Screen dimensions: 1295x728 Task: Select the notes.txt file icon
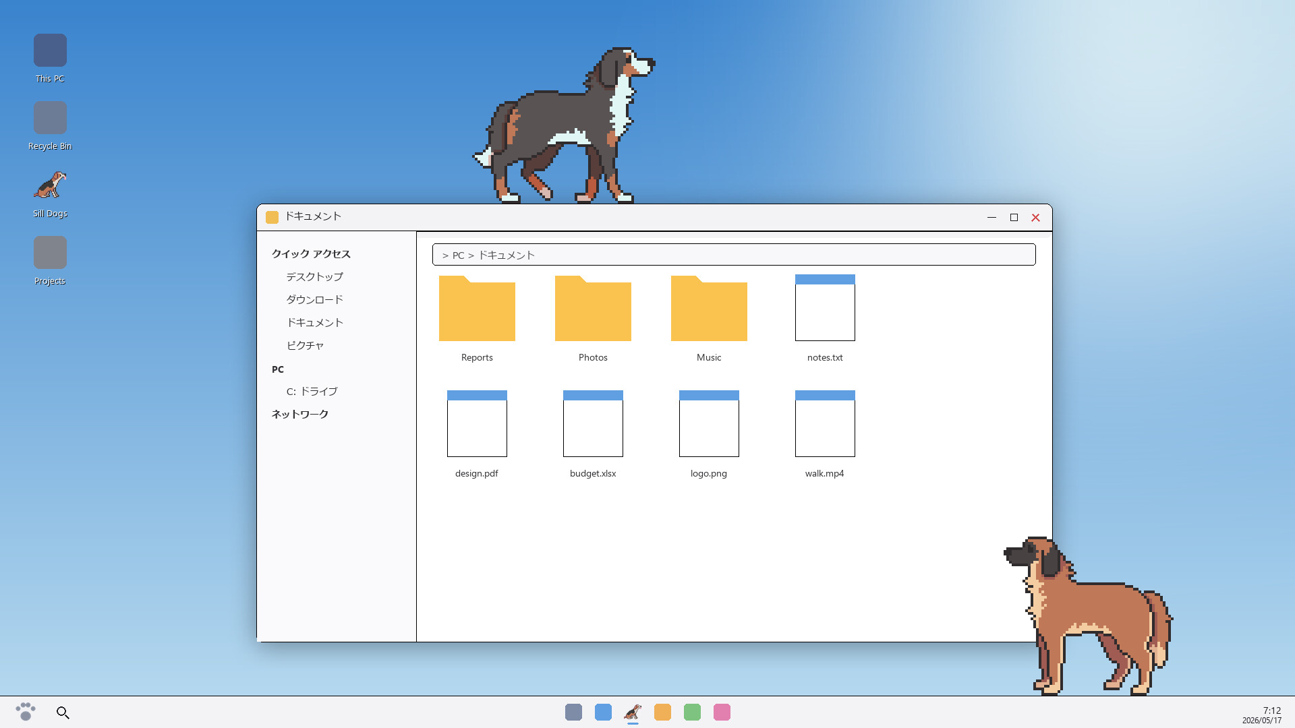tap(825, 307)
